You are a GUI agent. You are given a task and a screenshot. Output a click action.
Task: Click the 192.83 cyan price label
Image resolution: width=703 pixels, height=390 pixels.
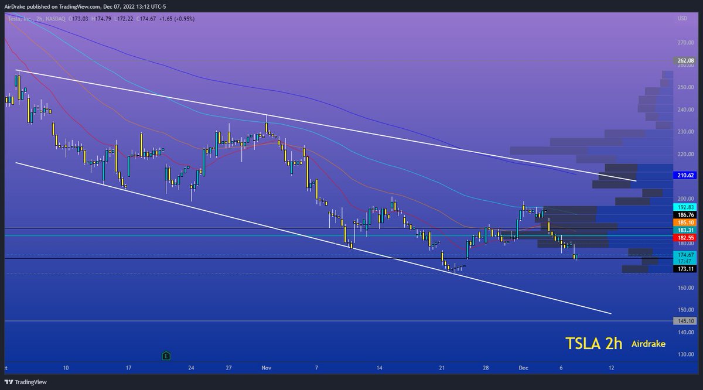click(684, 207)
